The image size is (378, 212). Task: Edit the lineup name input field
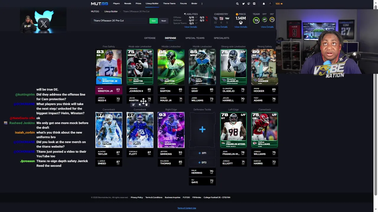119,21
